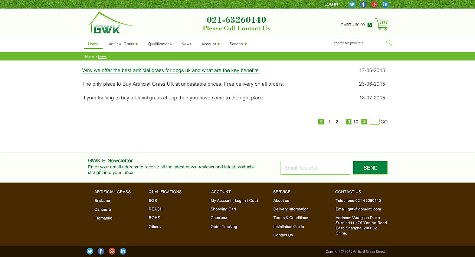475x257 pixels.
Task: Select the News menu item
Action: 186,44
